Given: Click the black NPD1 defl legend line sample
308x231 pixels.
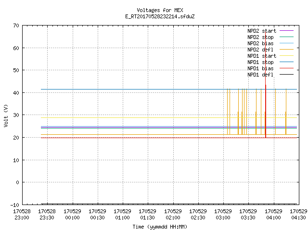Looking at the screenshot, I should 287,75.
